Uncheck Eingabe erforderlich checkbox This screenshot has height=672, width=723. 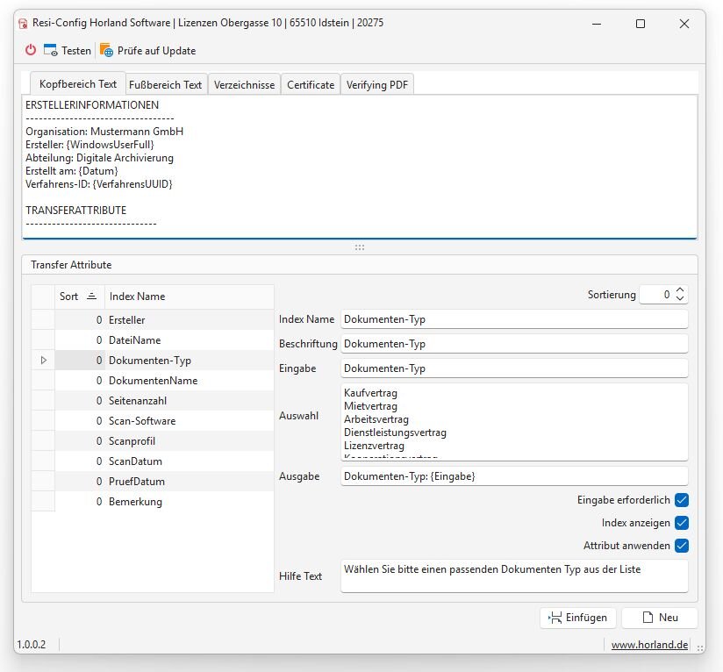(x=681, y=500)
